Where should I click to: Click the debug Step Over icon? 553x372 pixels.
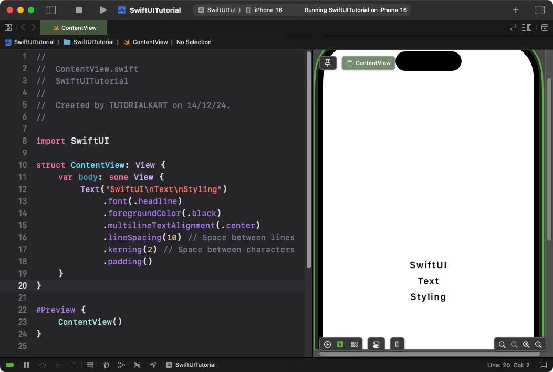coord(43,365)
